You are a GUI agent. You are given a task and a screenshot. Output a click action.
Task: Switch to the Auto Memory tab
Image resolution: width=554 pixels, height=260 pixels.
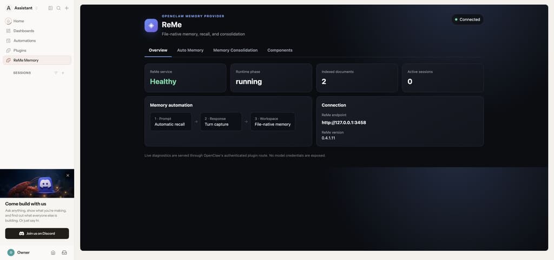point(190,50)
